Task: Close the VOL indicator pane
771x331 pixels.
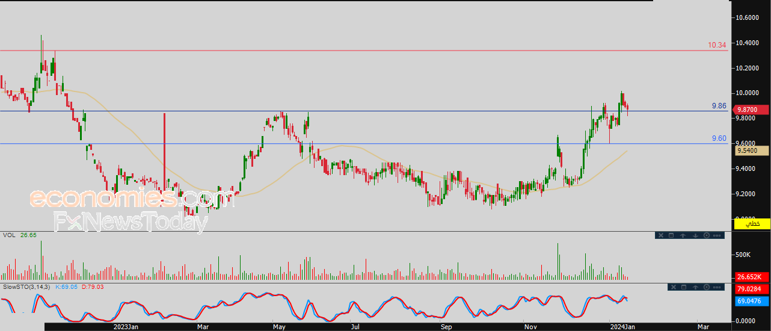Action: point(661,235)
